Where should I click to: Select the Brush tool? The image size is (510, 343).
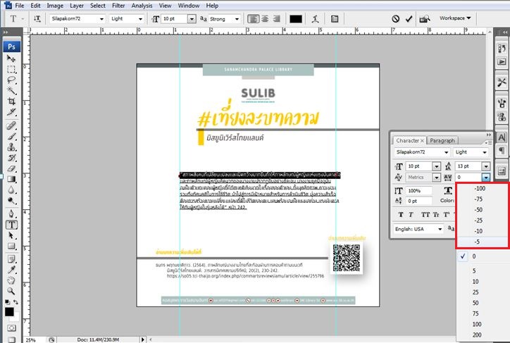click(x=11, y=136)
